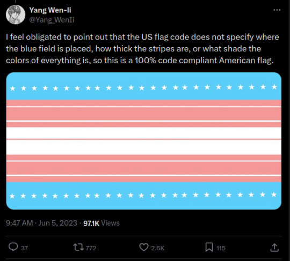Click the @Yang_WenIi handle

(52, 20)
